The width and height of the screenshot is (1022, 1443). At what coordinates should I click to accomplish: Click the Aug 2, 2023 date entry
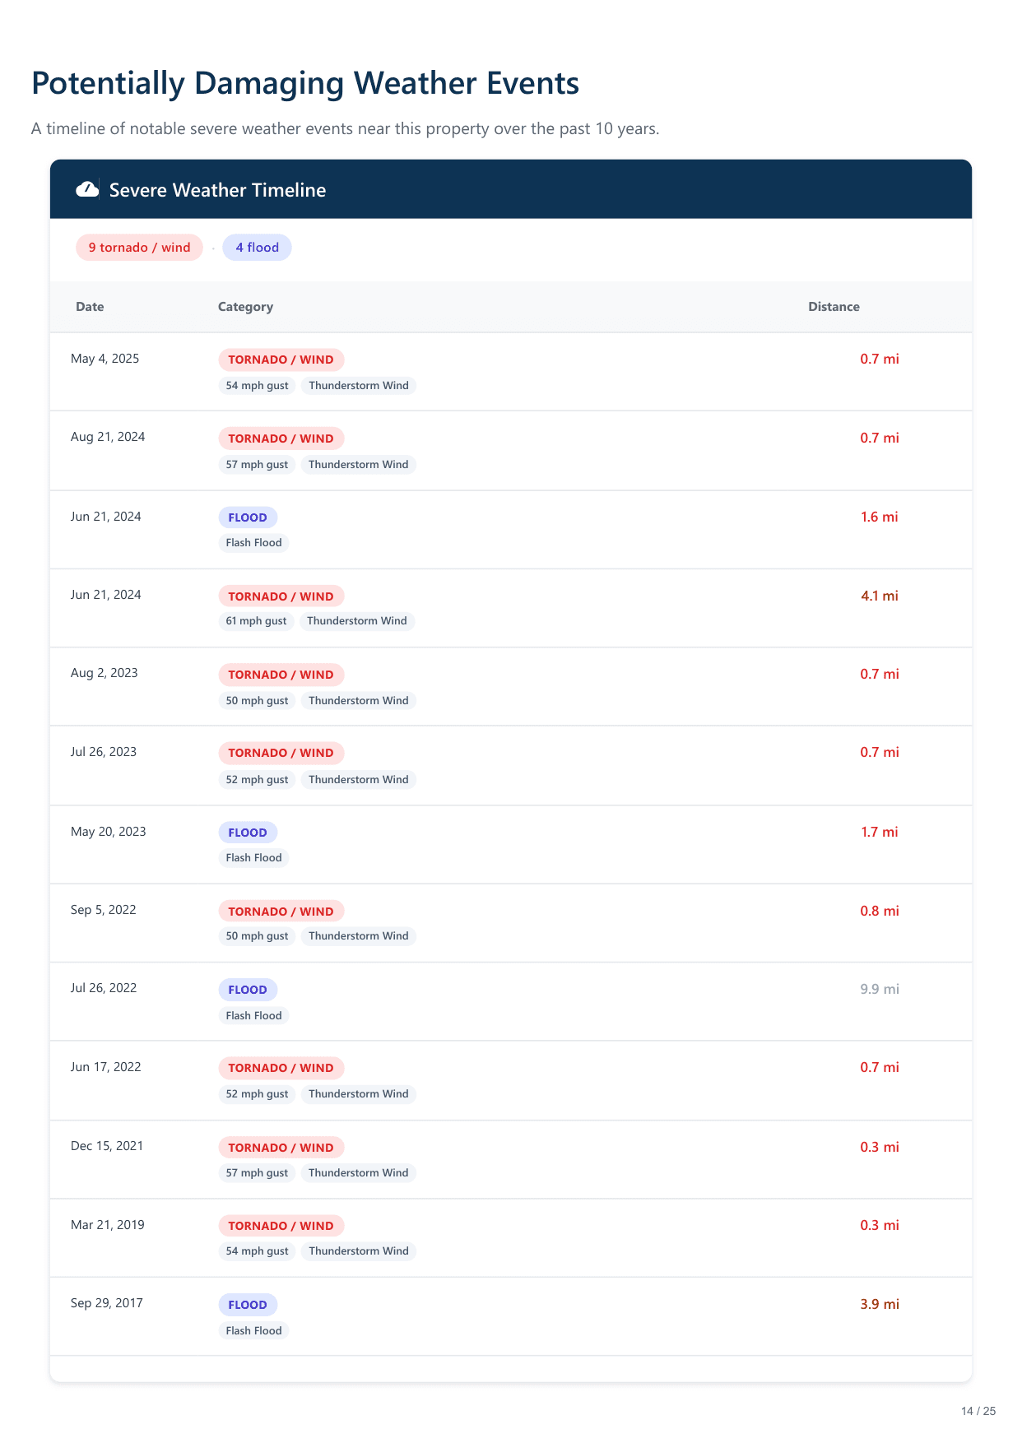tap(105, 673)
